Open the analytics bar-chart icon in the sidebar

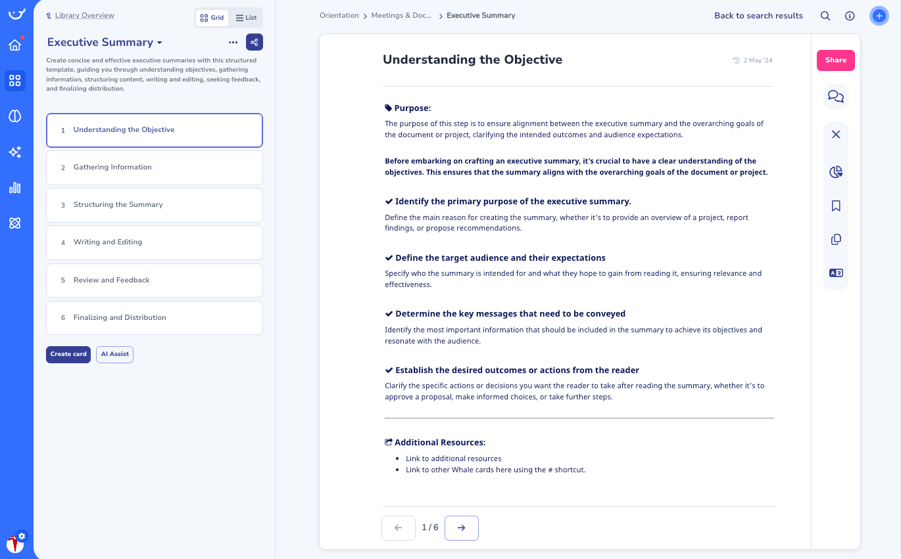(15, 187)
